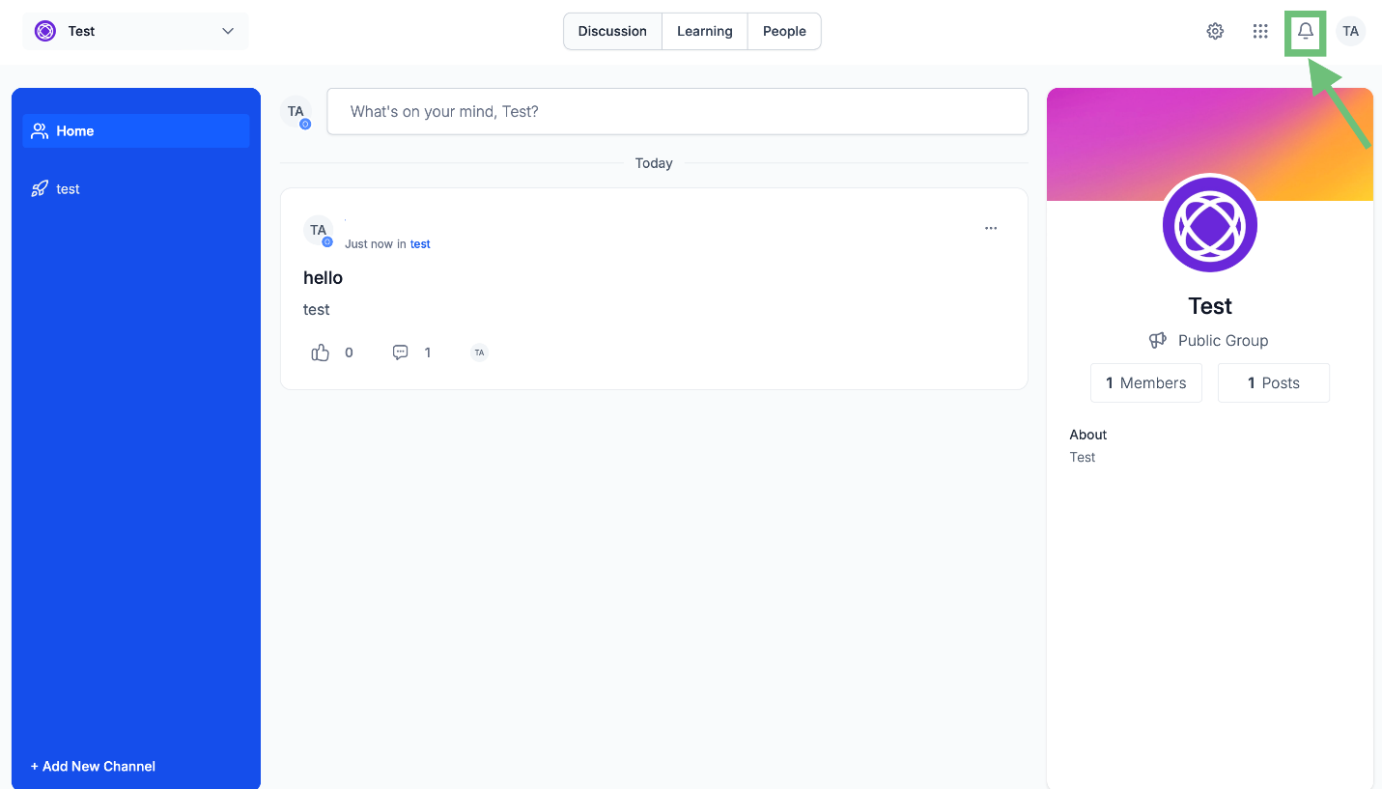
Task: View the 1 Members list
Action: coord(1146,383)
